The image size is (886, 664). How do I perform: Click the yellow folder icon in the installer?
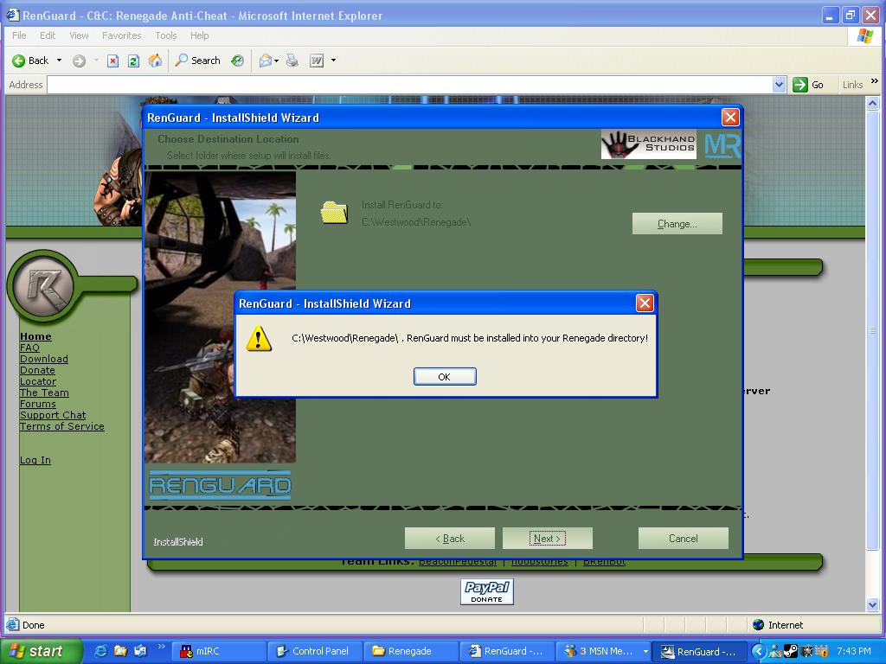(334, 213)
